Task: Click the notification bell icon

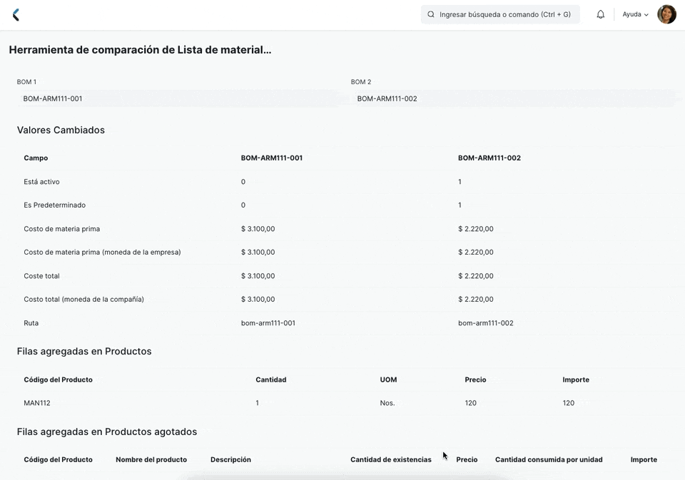Action: click(599, 14)
